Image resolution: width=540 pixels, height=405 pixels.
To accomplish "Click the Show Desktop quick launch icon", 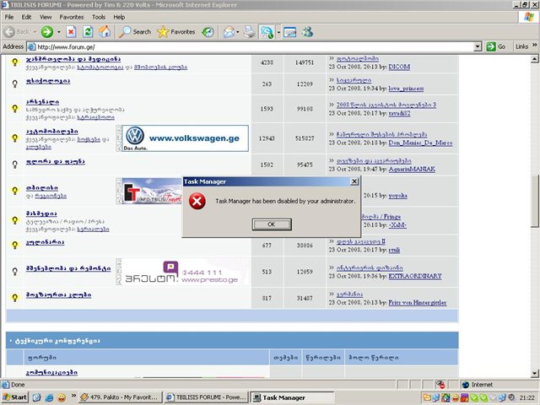I will pos(37,397).
